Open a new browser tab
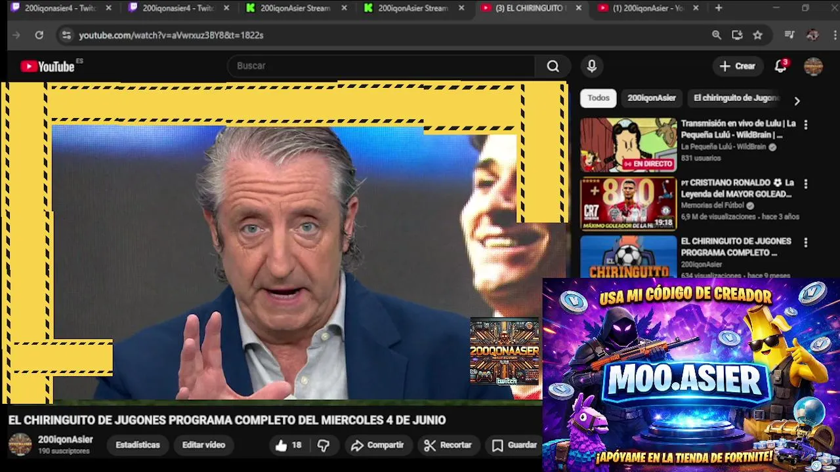This screenshot has height=472, width=840. [719, 9]
